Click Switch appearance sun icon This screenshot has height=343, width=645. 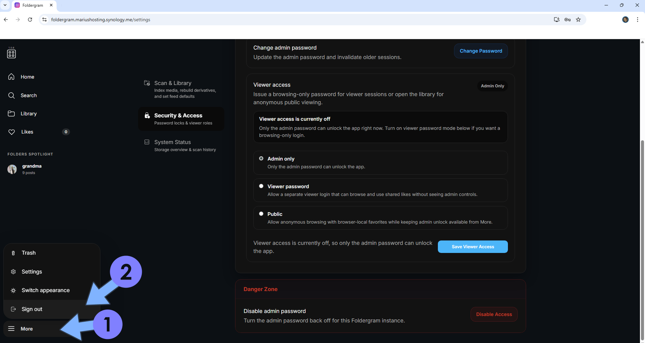(13, 290)
